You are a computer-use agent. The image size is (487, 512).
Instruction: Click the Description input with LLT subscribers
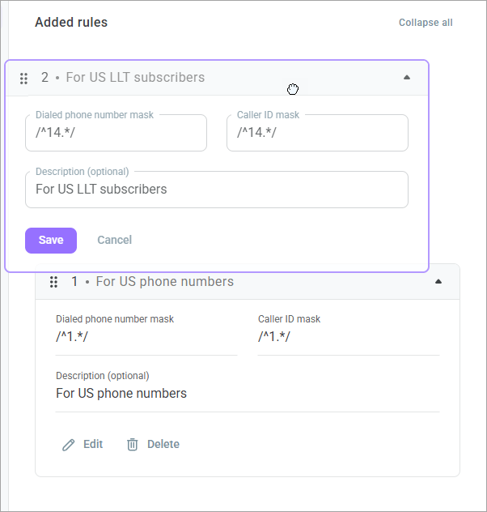[x=216, y=190]
